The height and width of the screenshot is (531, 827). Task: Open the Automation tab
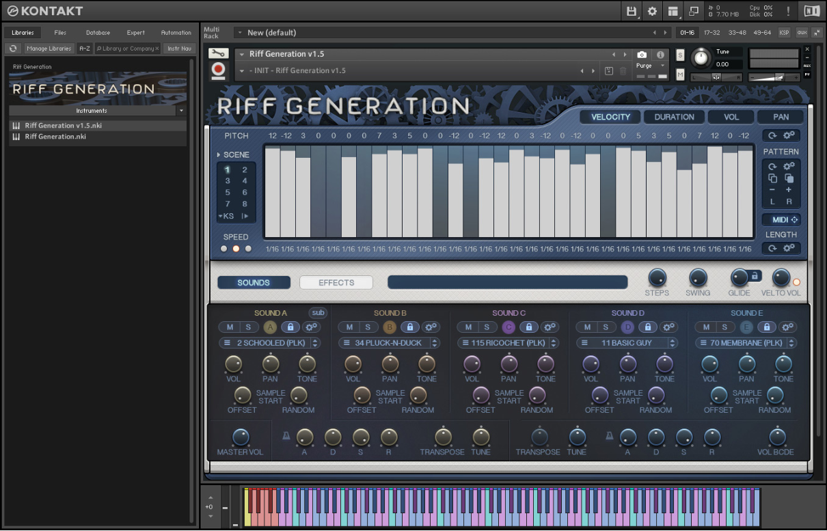(176, 32)
